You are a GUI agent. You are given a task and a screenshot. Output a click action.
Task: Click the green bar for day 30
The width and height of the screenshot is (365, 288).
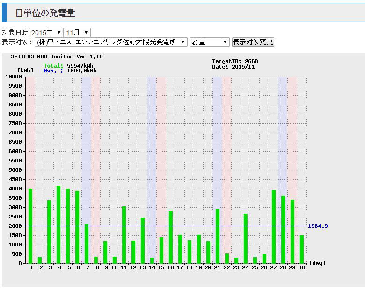tap(302, 249)
